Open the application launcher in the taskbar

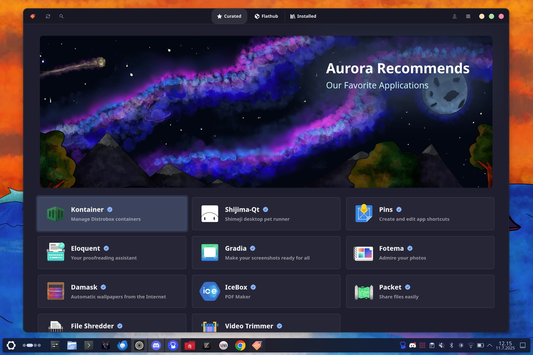[11, 345]
